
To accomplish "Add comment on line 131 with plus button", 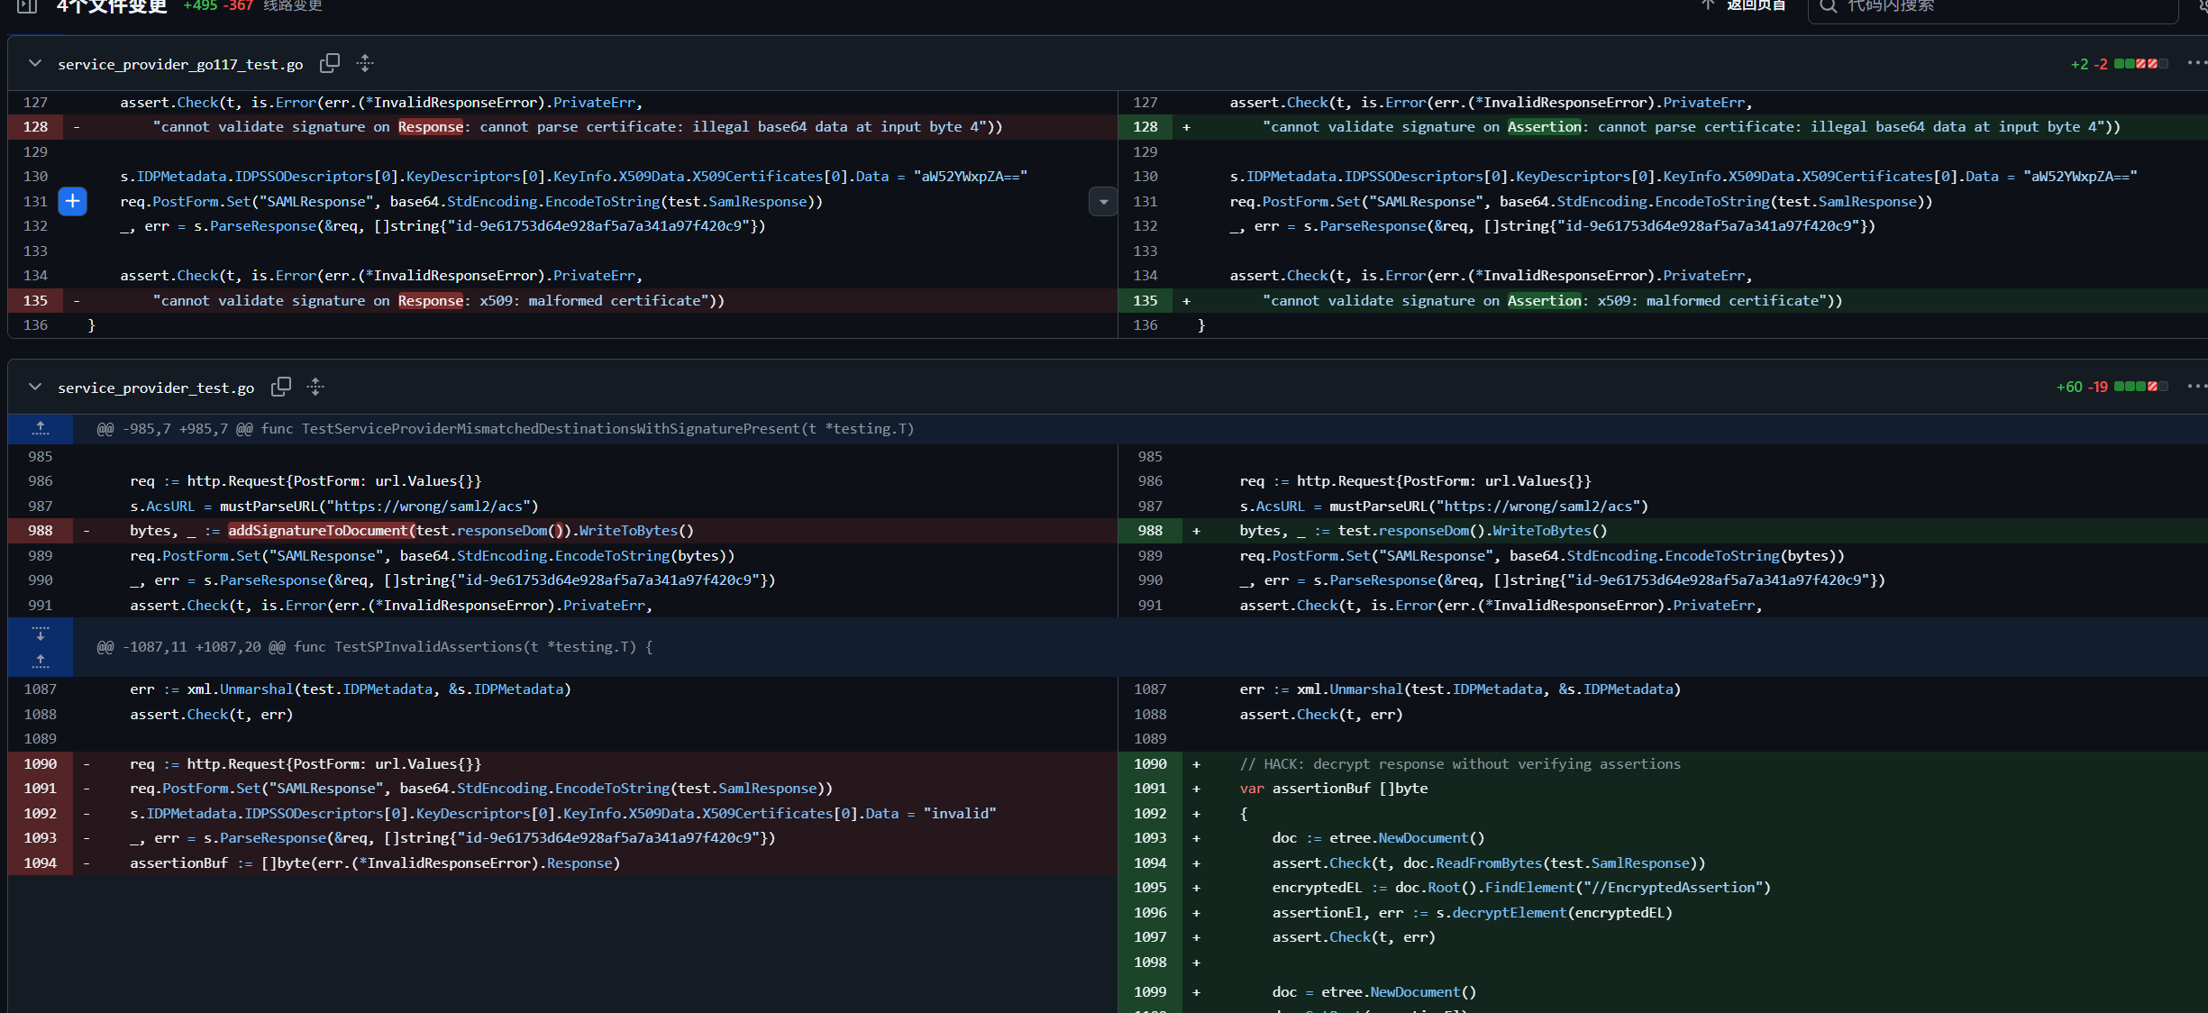I will [73, 201].
